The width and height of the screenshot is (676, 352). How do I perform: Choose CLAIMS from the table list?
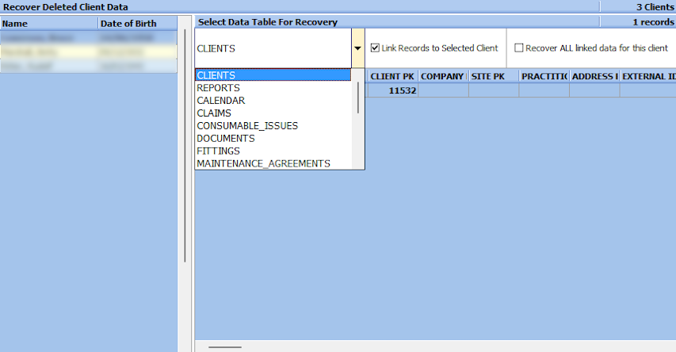pos(273,113)
